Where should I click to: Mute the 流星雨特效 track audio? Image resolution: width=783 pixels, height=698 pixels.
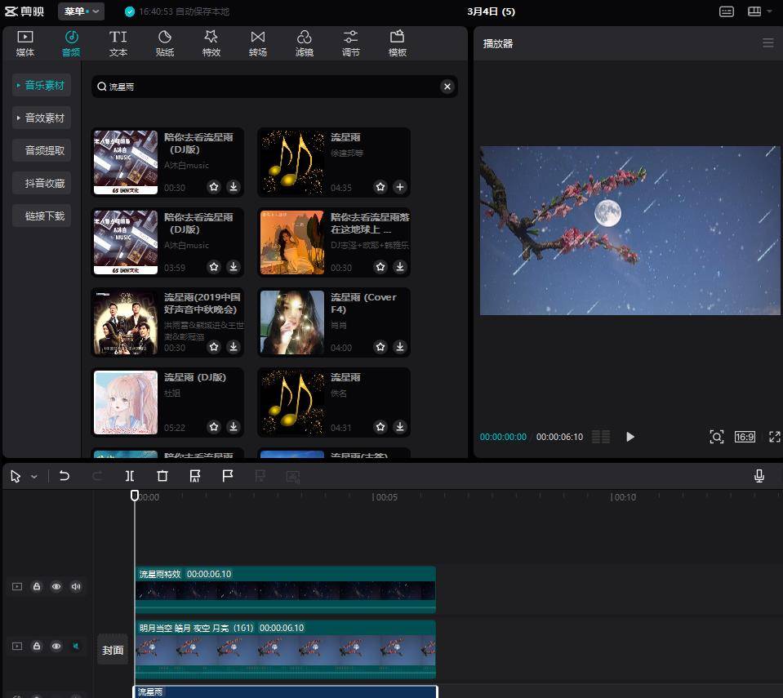point(76,586)
